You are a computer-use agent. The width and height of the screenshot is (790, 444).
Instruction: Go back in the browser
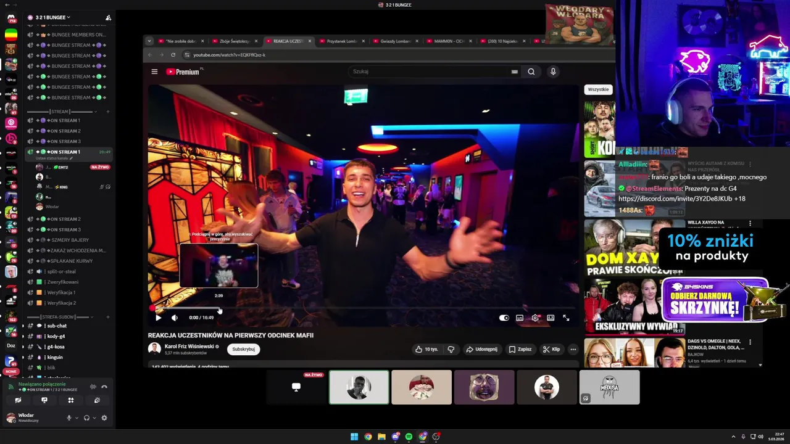150,55
